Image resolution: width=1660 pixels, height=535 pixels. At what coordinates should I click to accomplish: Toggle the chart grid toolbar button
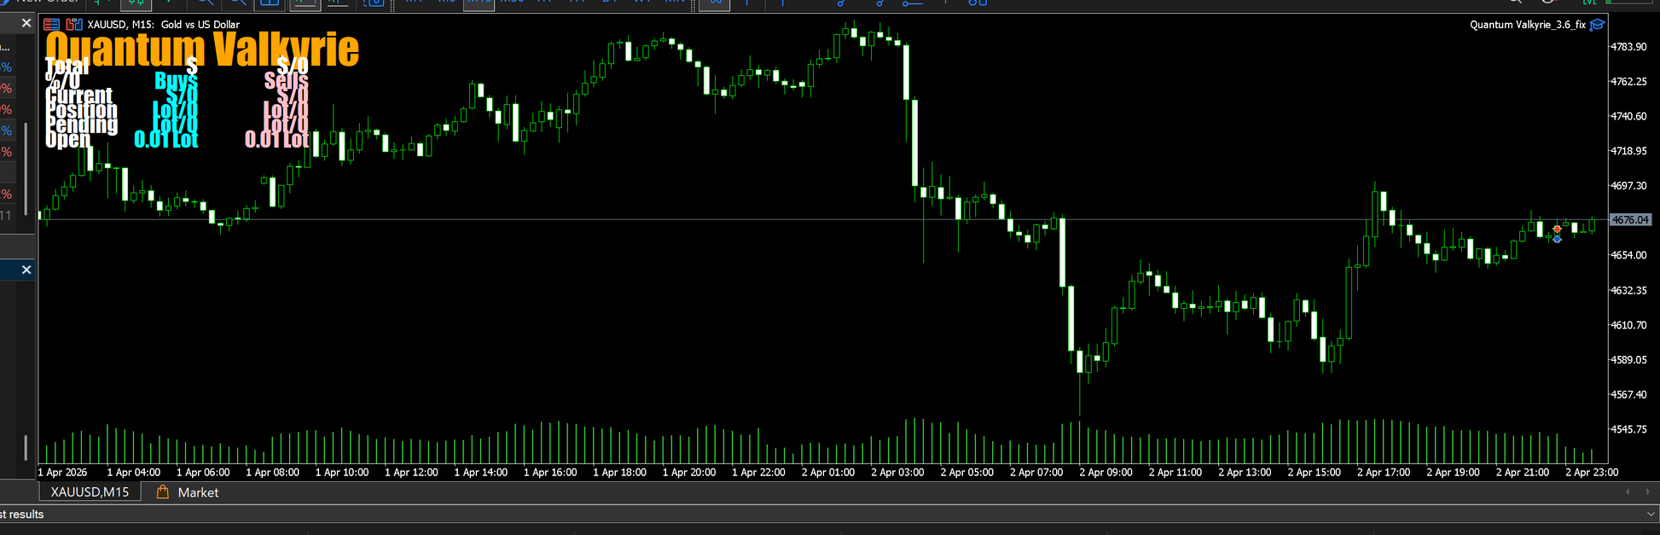(x=270, y=3)
